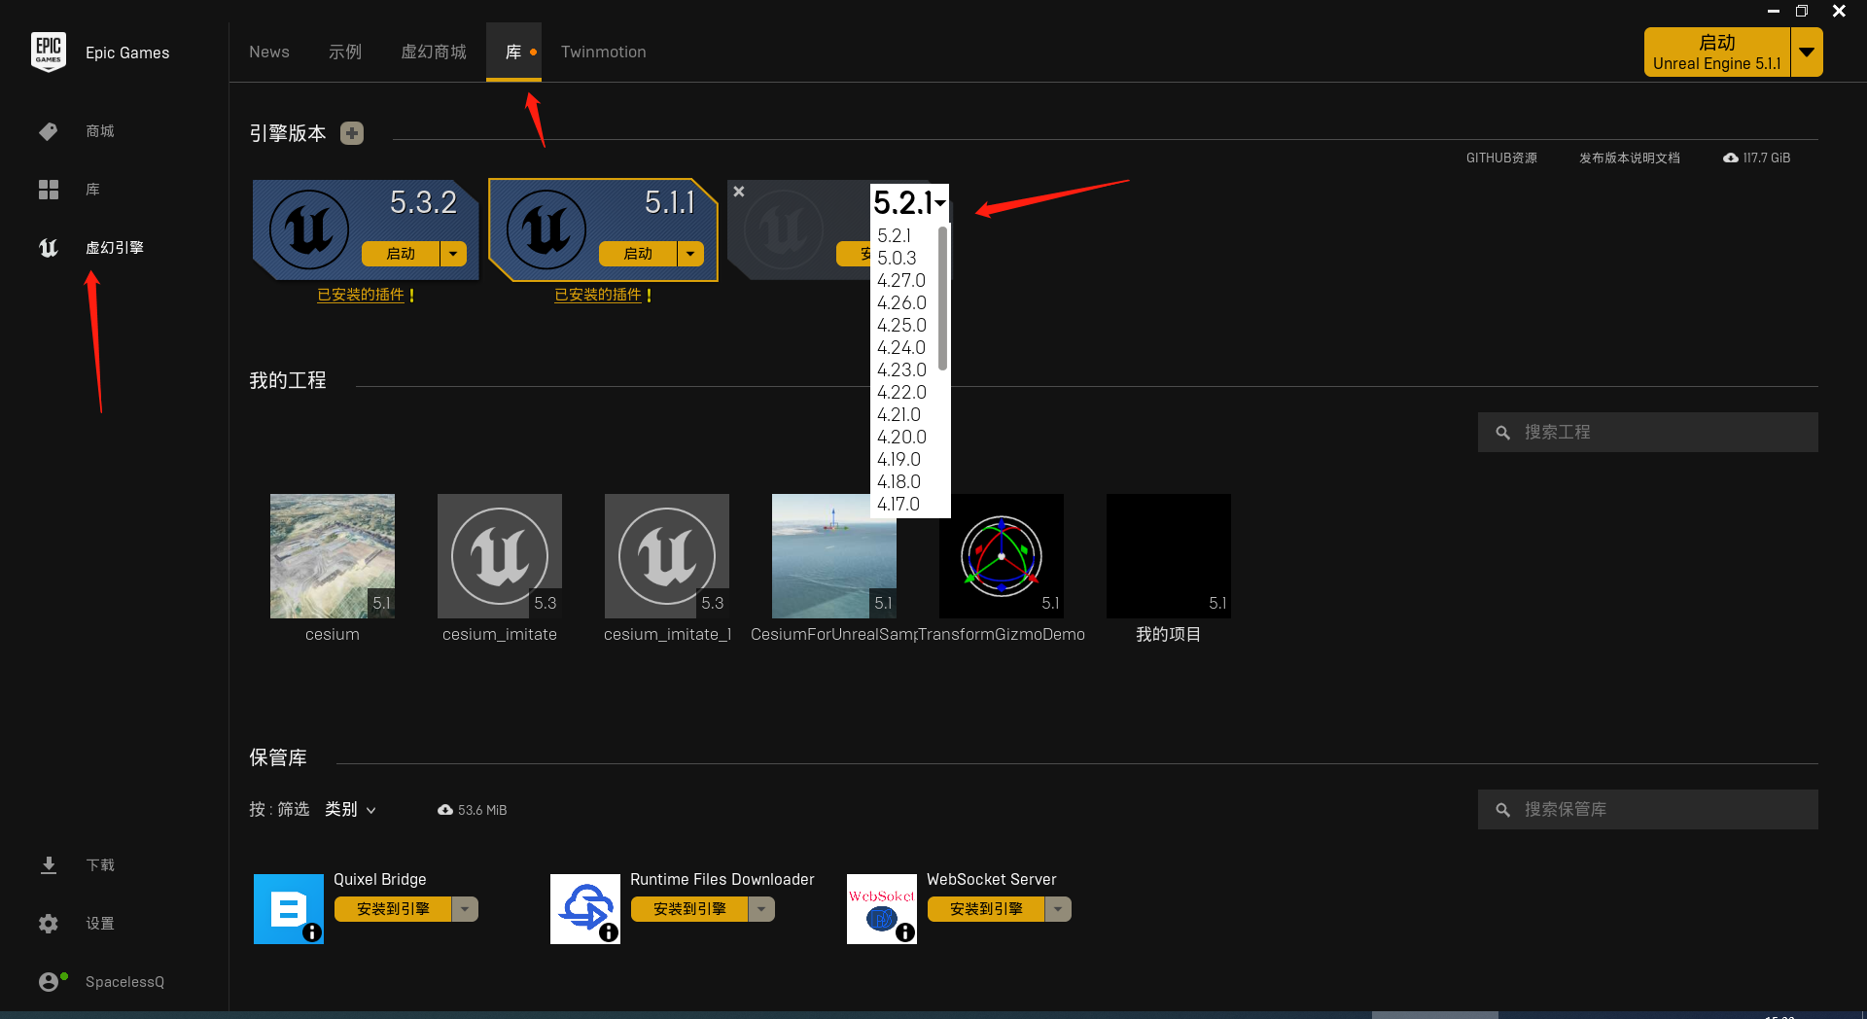This screenshot has height=1019, width=1867.
Task: Add a new engine version slot
Action: click(x=352, y=133)
